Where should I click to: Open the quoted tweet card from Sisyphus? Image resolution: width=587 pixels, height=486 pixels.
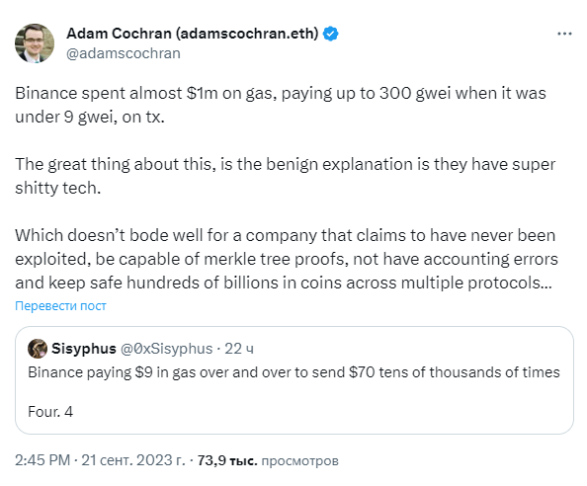click(294, 380)
